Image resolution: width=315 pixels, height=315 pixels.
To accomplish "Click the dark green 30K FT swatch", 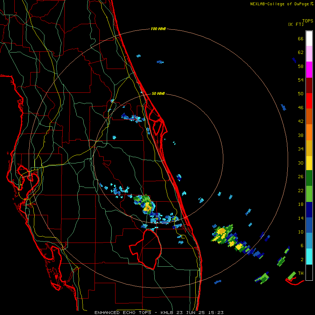I will [309, 178].
